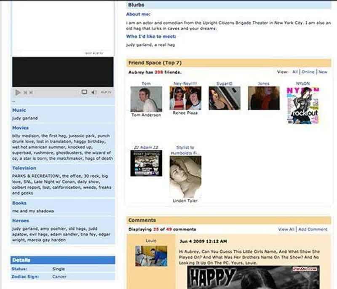Image resolution: width=337 pixels, height=289 pixels.
Task: Click the Ney-Ney!!!! name link
Action: (185, 83)
